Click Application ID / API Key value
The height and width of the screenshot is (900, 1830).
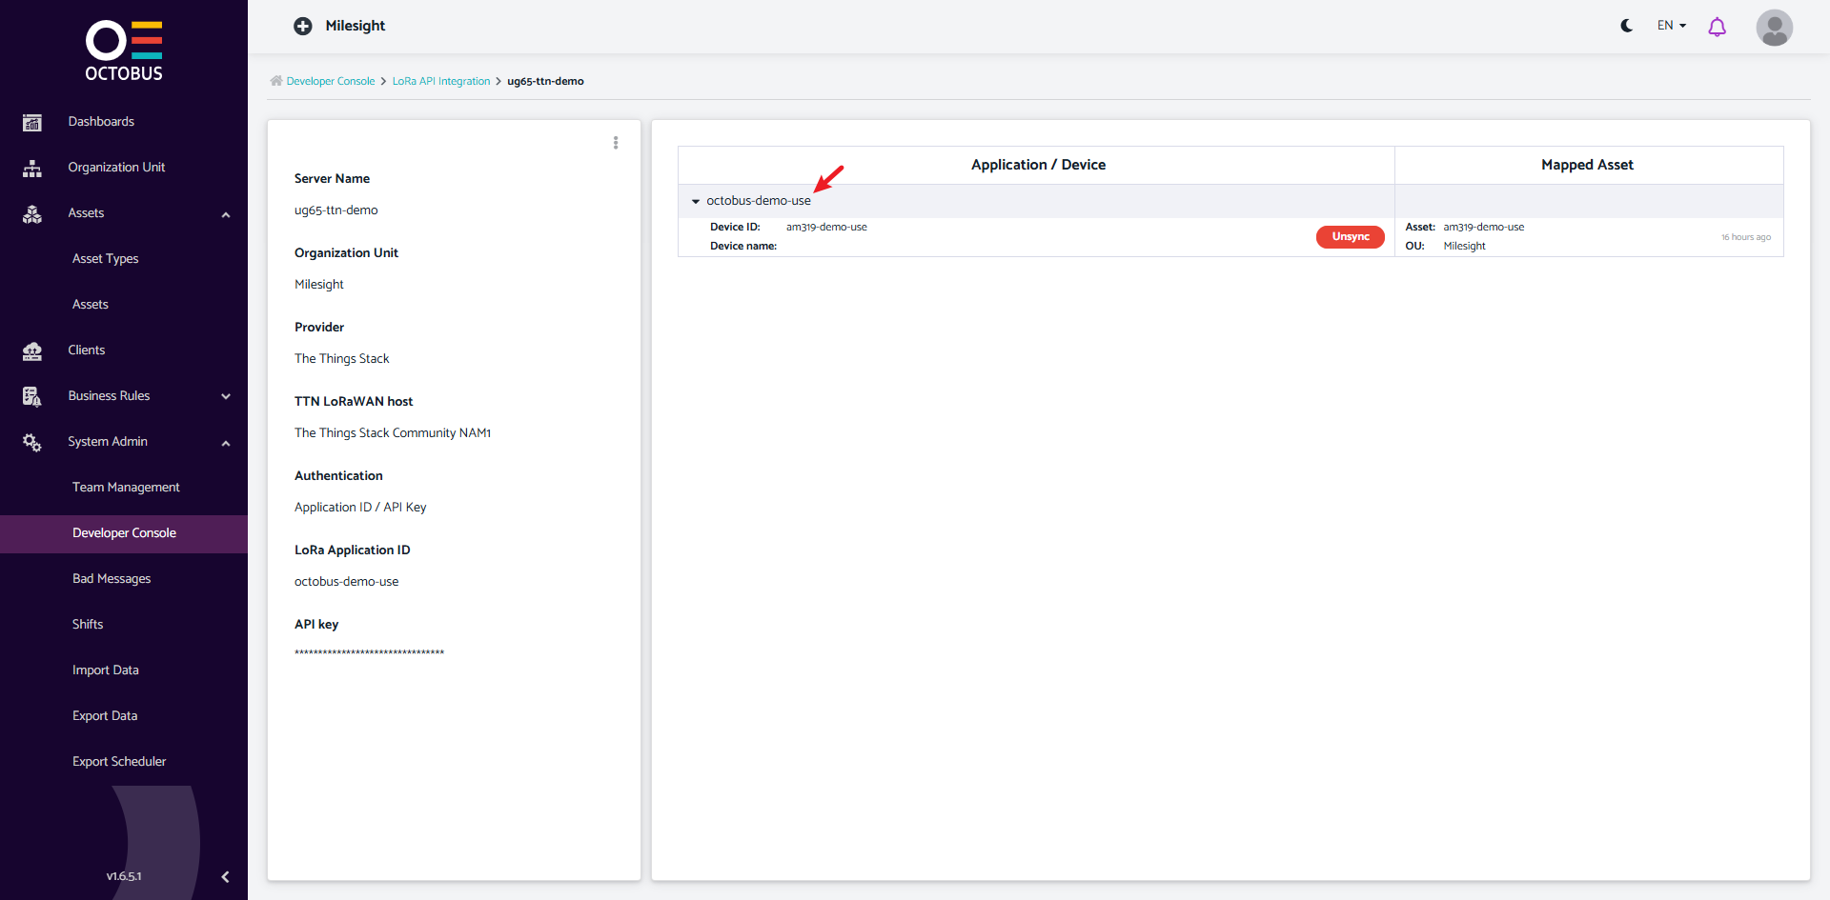pos(360,508)
